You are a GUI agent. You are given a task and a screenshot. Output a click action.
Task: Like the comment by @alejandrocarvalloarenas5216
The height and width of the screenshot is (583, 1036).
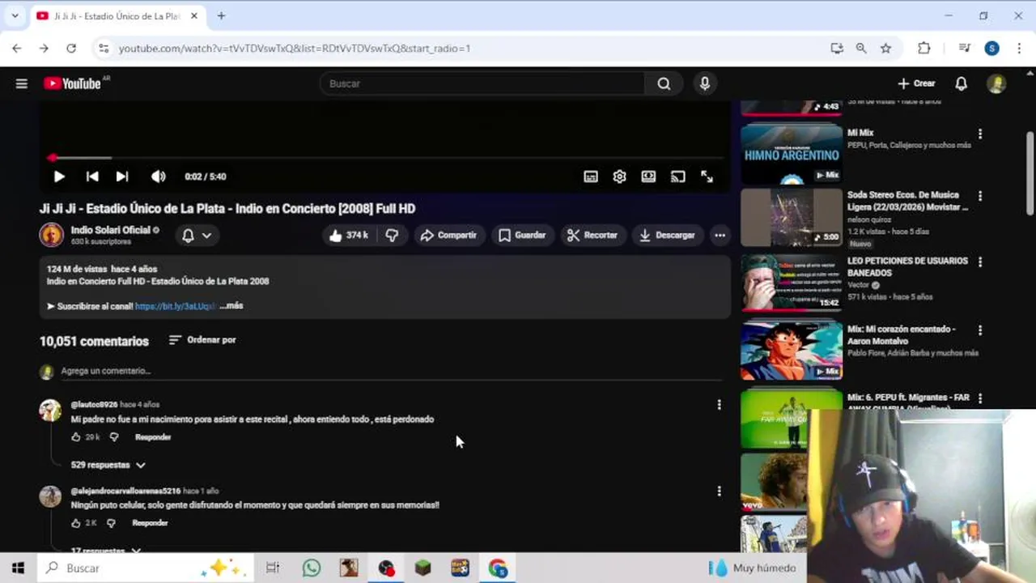tap(76, 523)
